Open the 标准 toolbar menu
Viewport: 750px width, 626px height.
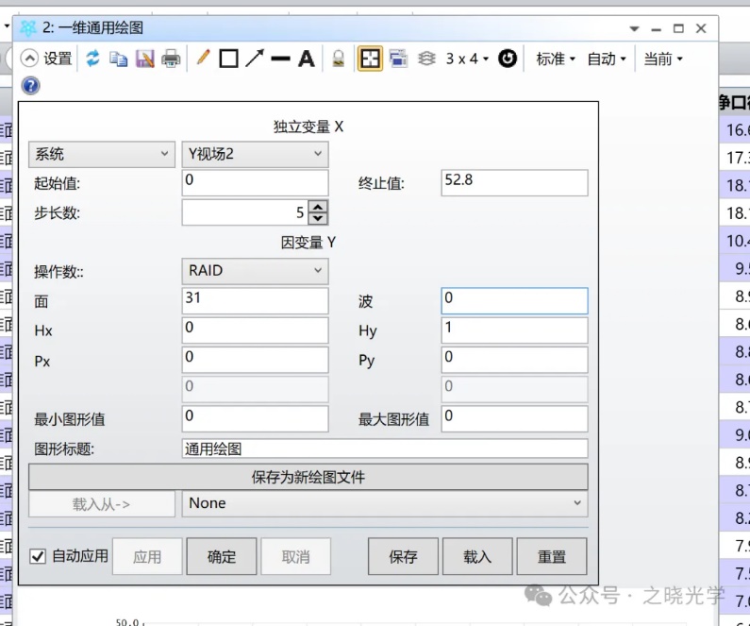[x=555, y=59]
